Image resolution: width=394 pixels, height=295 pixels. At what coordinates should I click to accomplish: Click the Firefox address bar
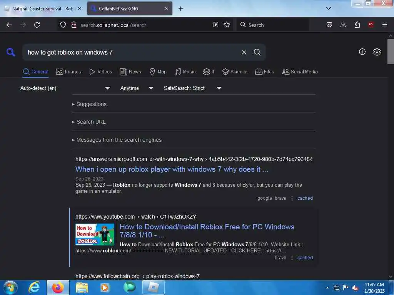145,25
